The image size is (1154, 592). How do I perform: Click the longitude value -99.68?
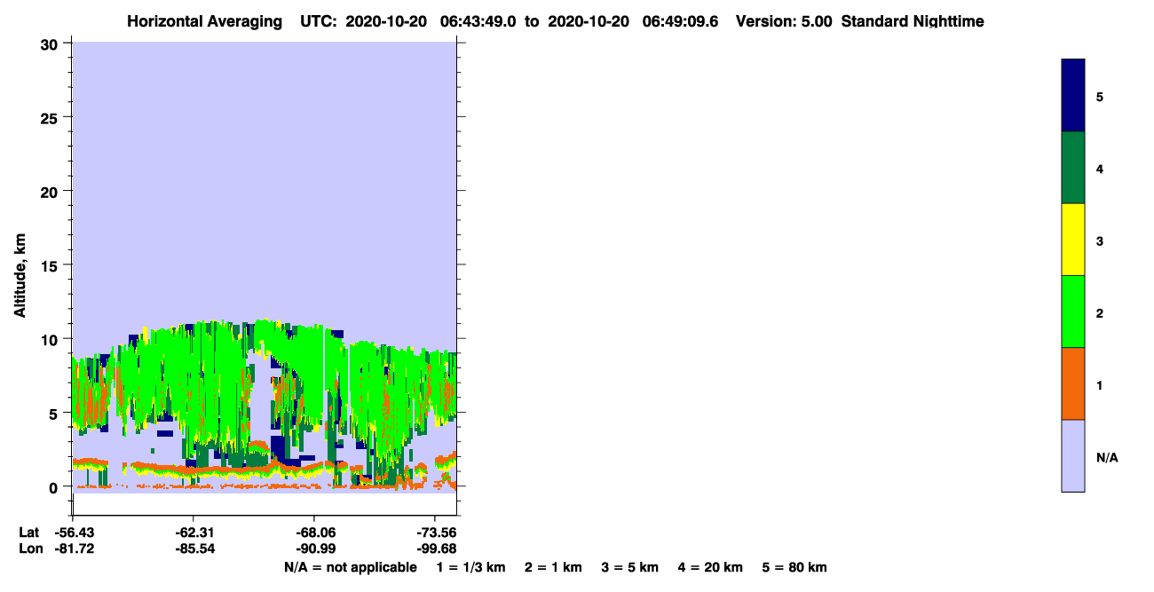(436, 549)
